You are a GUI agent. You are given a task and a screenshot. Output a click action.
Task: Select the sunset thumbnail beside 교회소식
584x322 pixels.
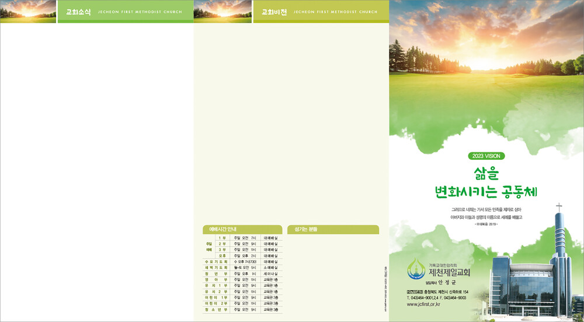click(28, 12)
